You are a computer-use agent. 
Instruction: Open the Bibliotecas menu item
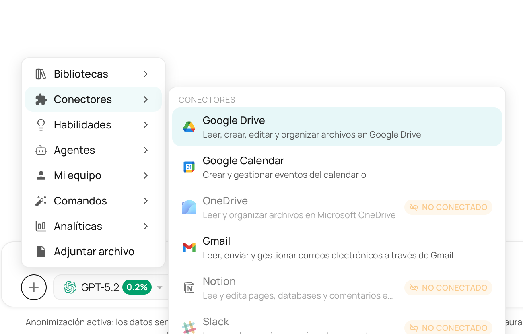[x=93, y=74]
